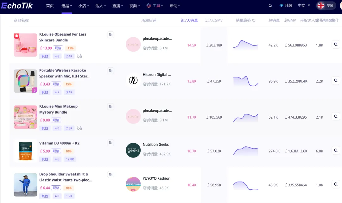Click 其他 category tag on sweatshirt row
This screenshot has width=342, height=203.
click(x=45, y=196)
